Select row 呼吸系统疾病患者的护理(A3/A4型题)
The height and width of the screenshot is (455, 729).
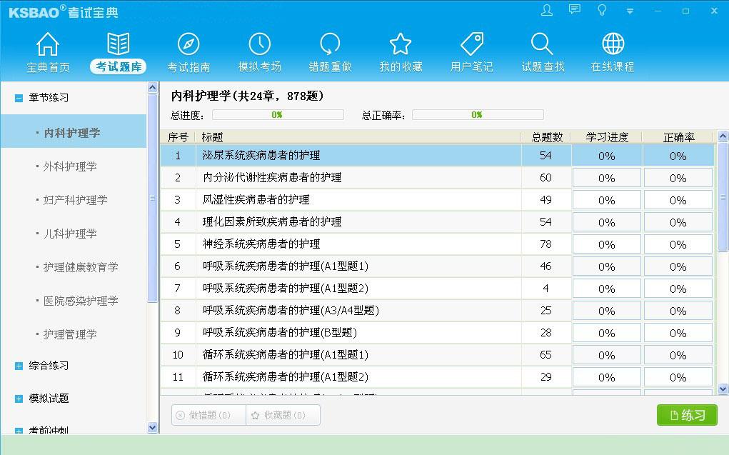(437, 310)
